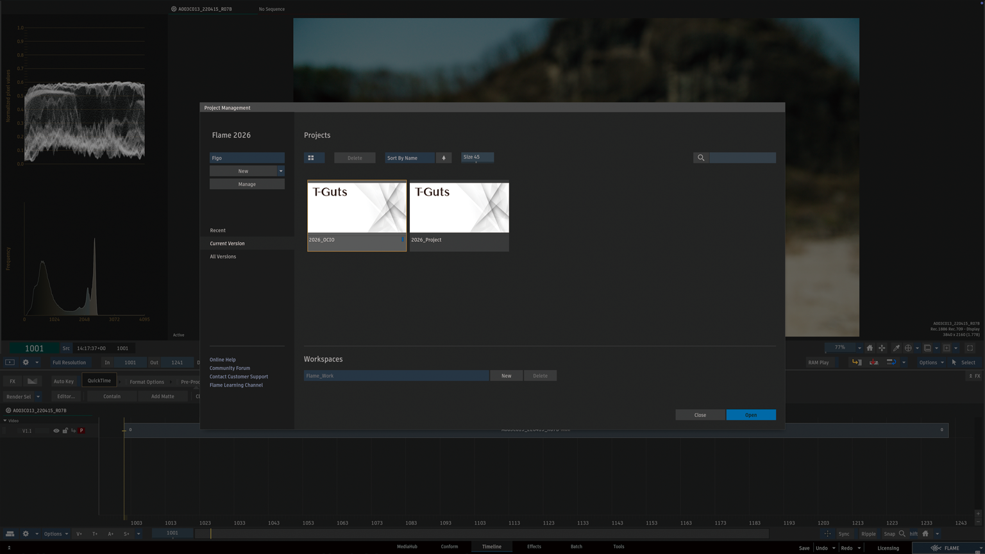This screenshot has height=554, width=985.
Task: Click the yellow arrow insert edit icon
Action: coord(857,362)
